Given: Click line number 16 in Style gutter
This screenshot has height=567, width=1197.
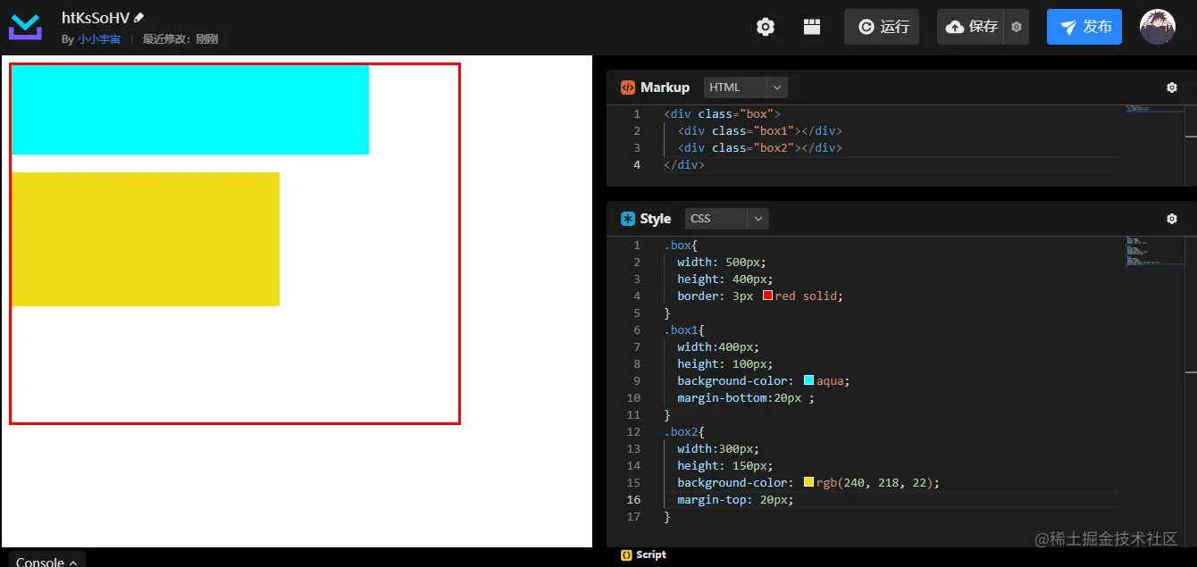Looking at the screenshot, I should [633, 499].
